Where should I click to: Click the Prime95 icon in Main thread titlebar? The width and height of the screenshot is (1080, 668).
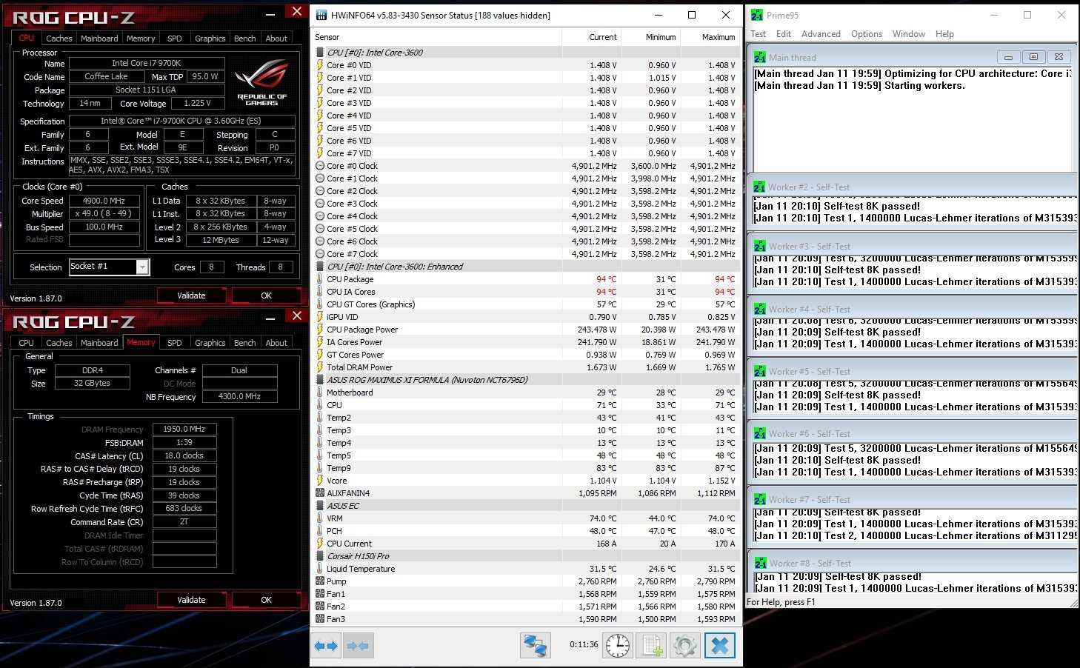coord(760,57)
